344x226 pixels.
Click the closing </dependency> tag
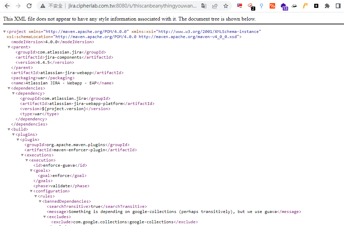pos(32,119)
